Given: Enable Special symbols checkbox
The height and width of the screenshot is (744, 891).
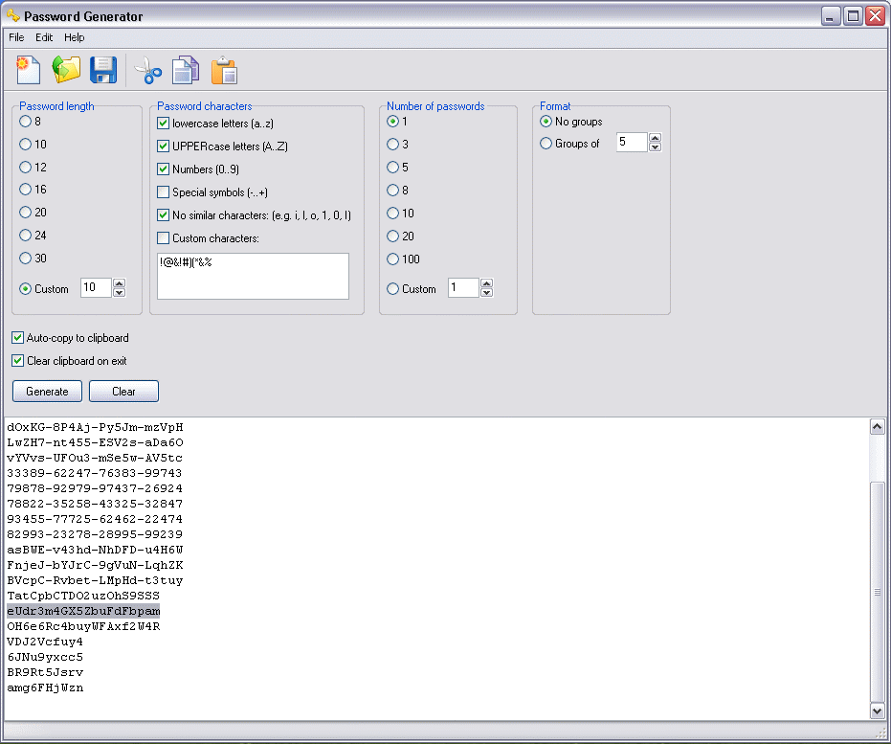Looking at the screenshot, I should pyautogui.click(x=163, y=192).
